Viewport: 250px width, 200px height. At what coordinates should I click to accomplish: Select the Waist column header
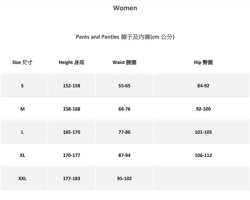pos(124,62)
